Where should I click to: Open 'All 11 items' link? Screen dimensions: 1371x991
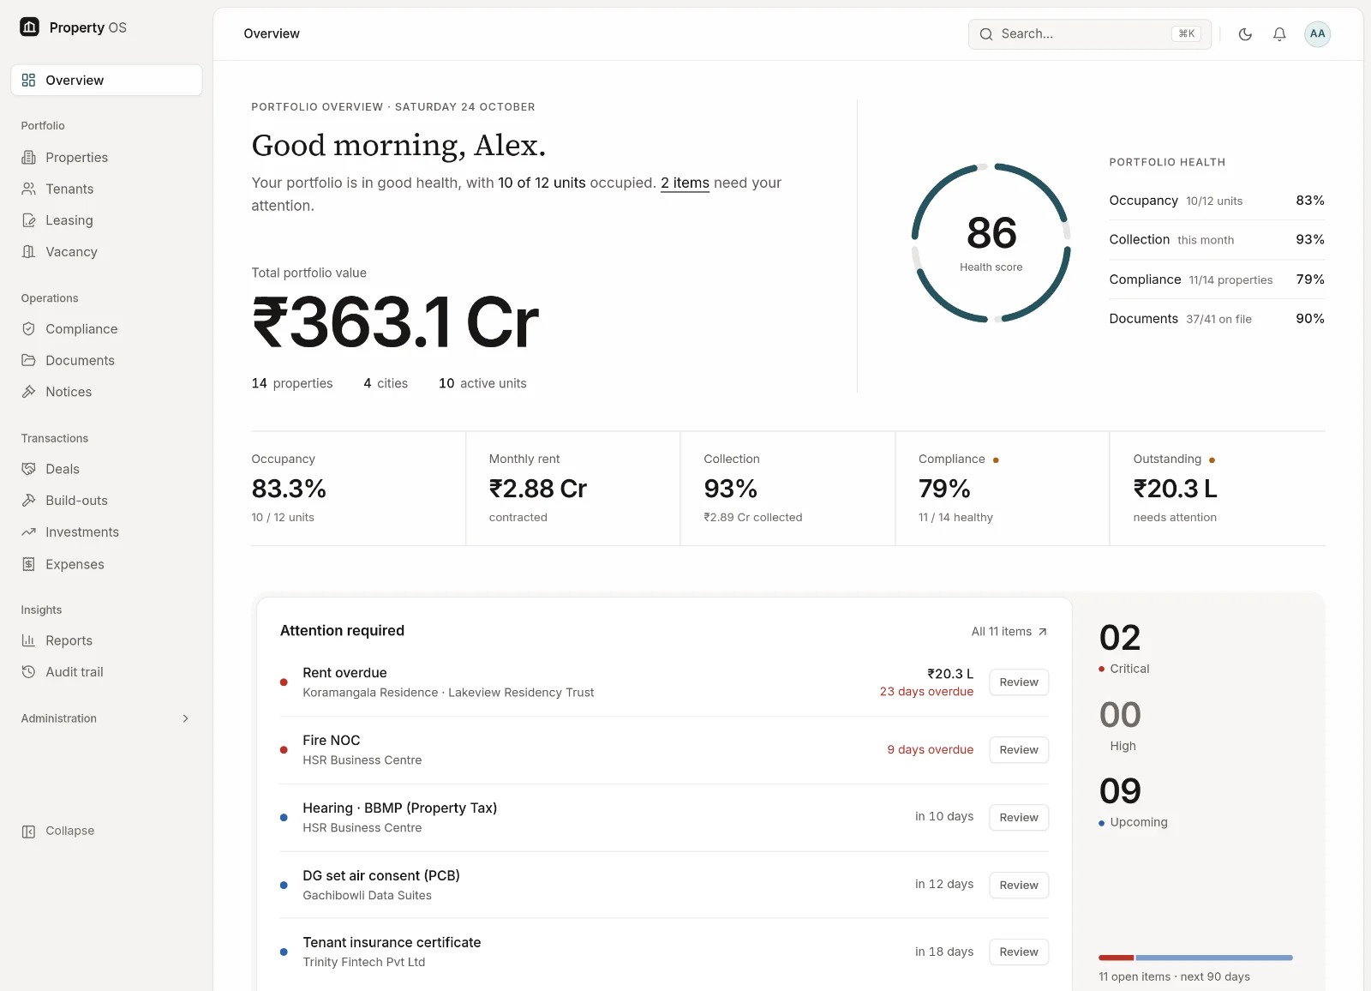pyautogui.click(x=1009, y=632)
